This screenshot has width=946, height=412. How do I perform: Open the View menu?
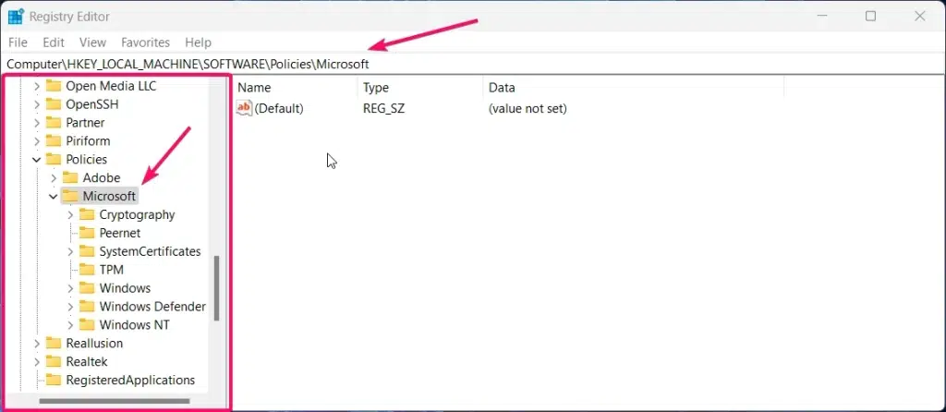pos(93,42)
